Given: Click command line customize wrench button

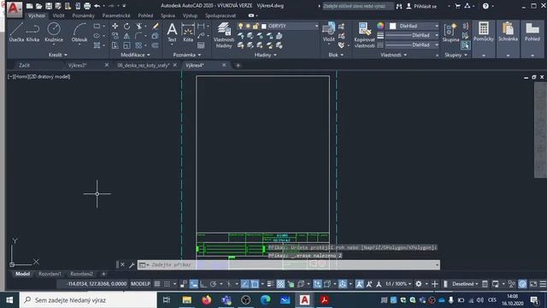Looking at the screenshot, I should coord(132,265).
